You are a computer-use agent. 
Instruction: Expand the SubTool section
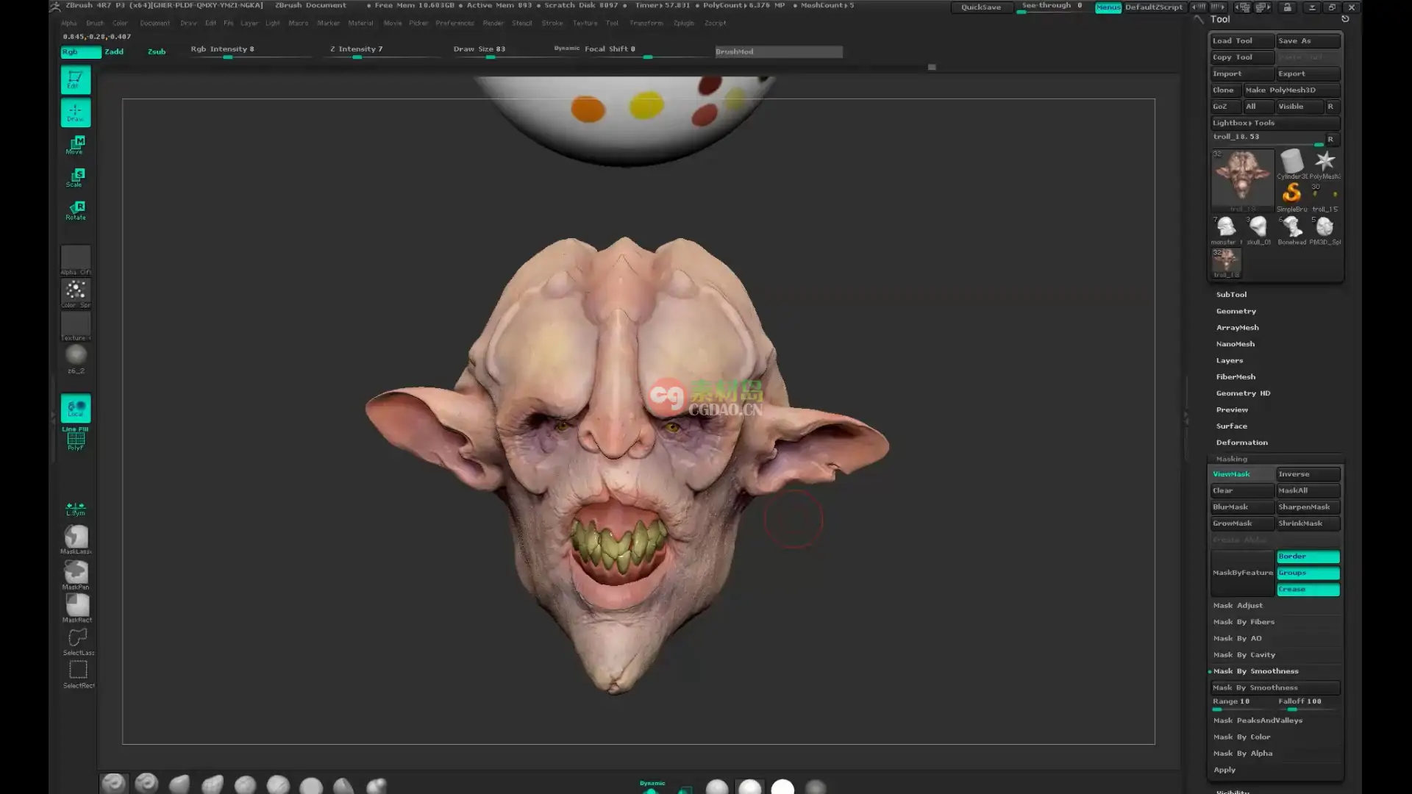1231,295
